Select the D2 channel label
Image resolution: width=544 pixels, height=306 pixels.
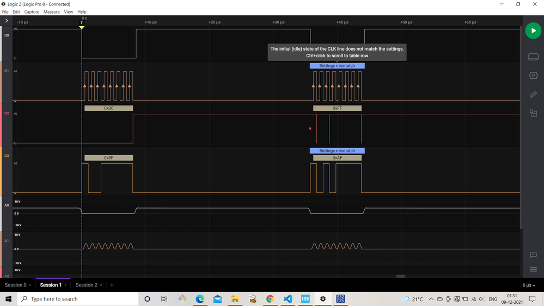coord(7,113)
